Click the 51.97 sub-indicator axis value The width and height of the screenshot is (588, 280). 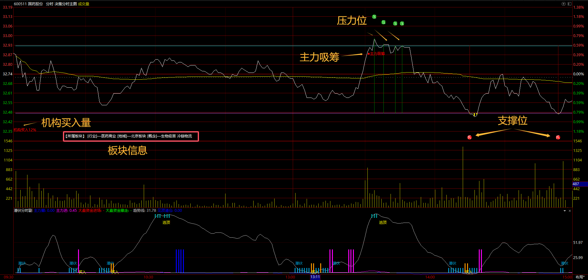coord(578,243)
